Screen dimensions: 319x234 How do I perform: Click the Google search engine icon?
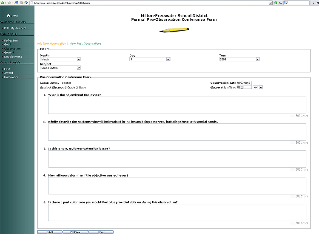click(x=286, y=3)
